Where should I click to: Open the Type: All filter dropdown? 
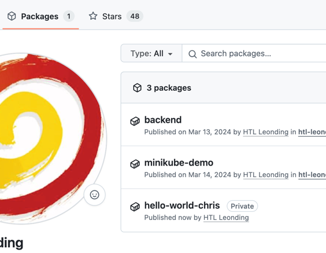[x=151, y=53]
